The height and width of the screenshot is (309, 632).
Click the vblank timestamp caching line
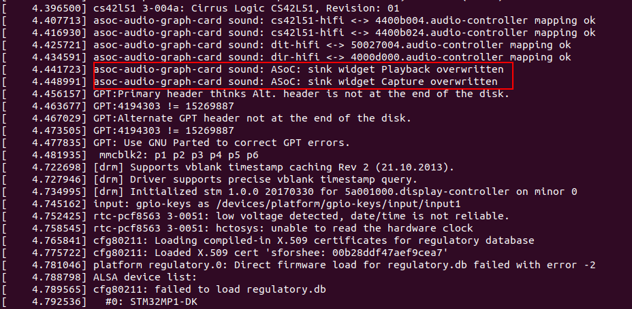[x=273, y=167]
